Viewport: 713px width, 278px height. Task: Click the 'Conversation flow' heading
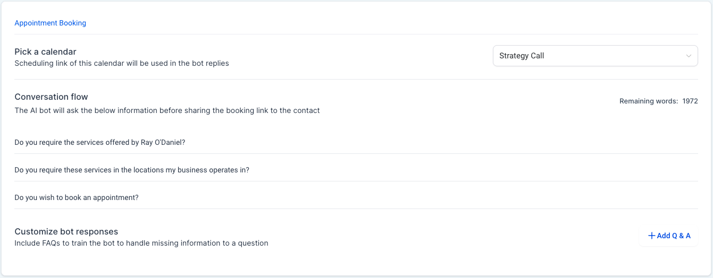51,97
